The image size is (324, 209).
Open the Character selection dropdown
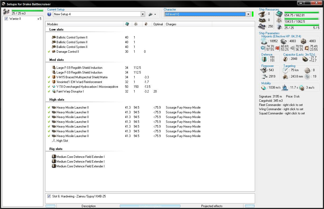click(x=248, y=14)
